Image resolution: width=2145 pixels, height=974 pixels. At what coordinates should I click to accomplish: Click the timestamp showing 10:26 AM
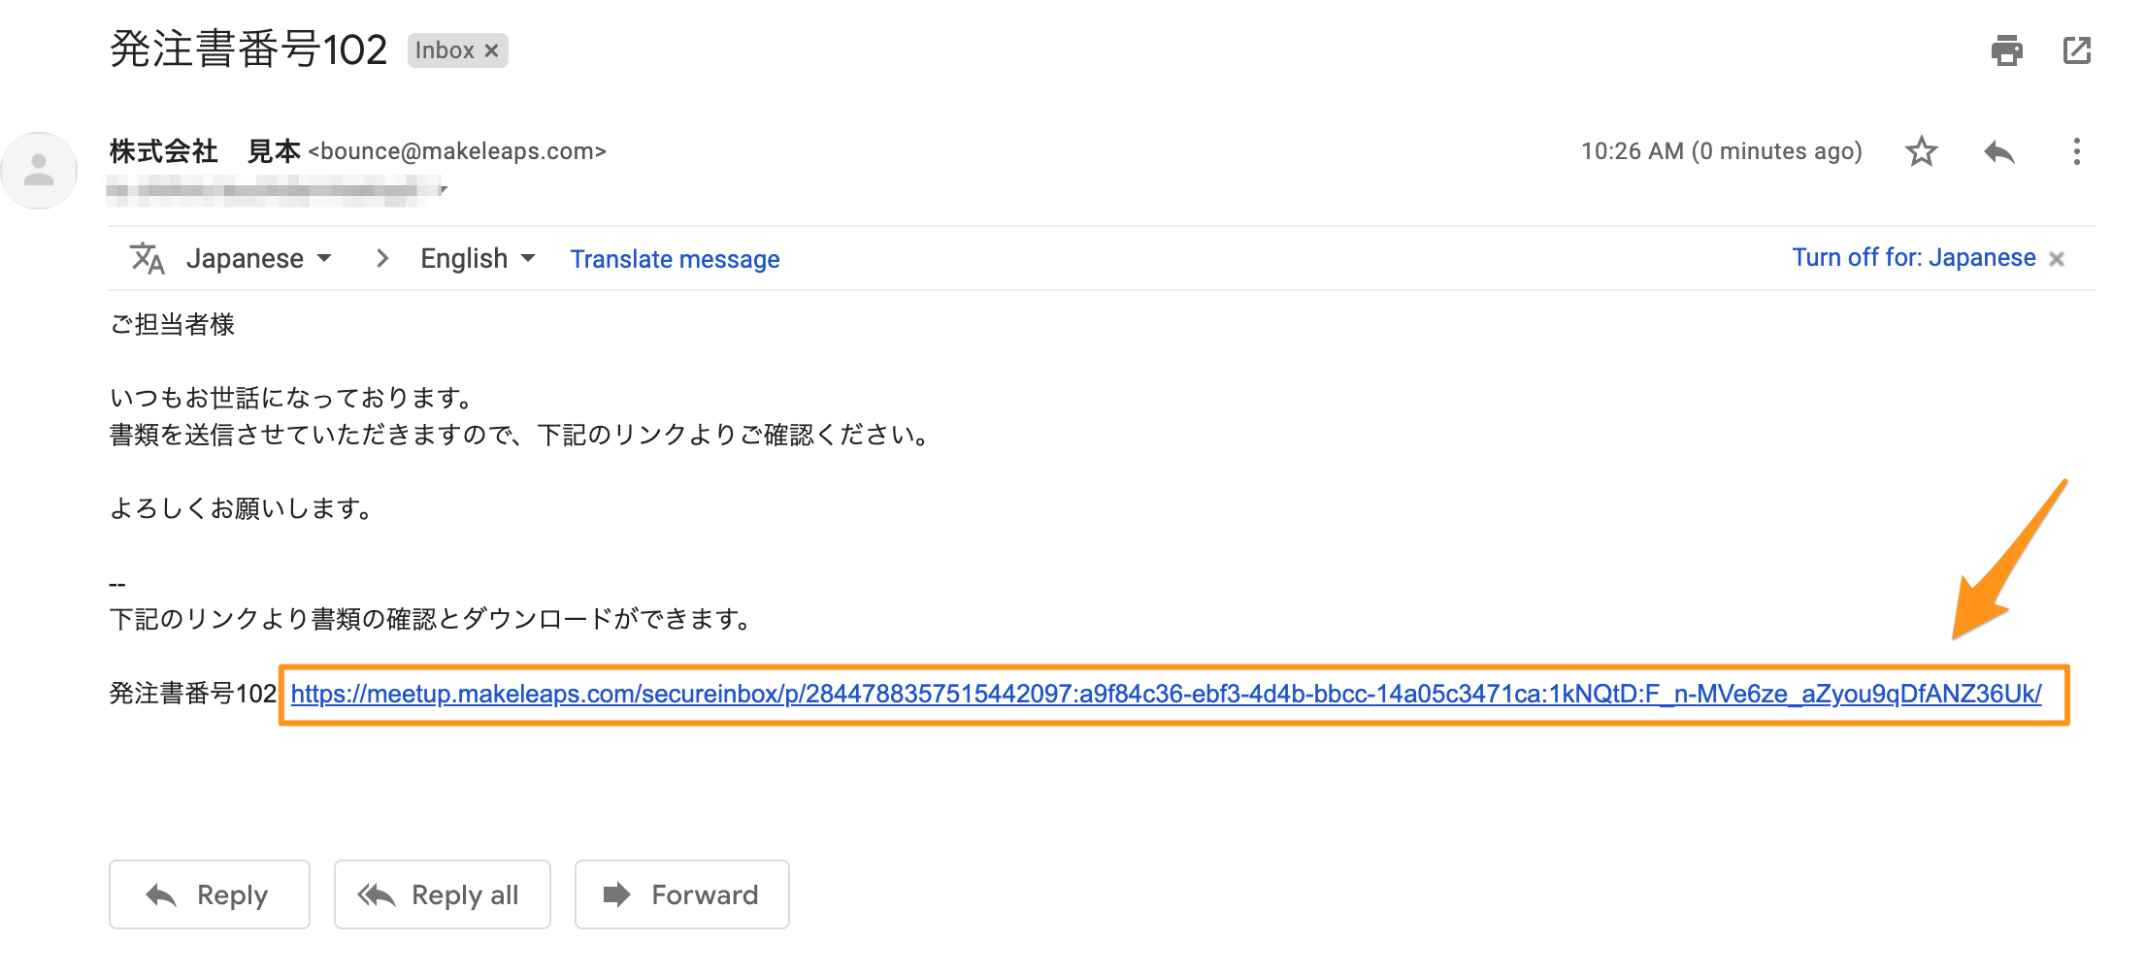[1722, 151]
